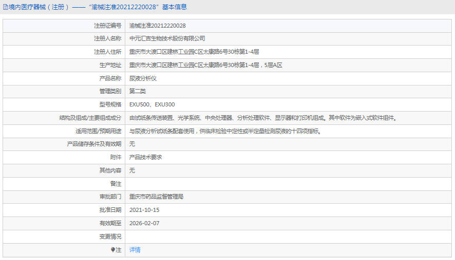Select product name 尿液分析仪

pos(143,78)
